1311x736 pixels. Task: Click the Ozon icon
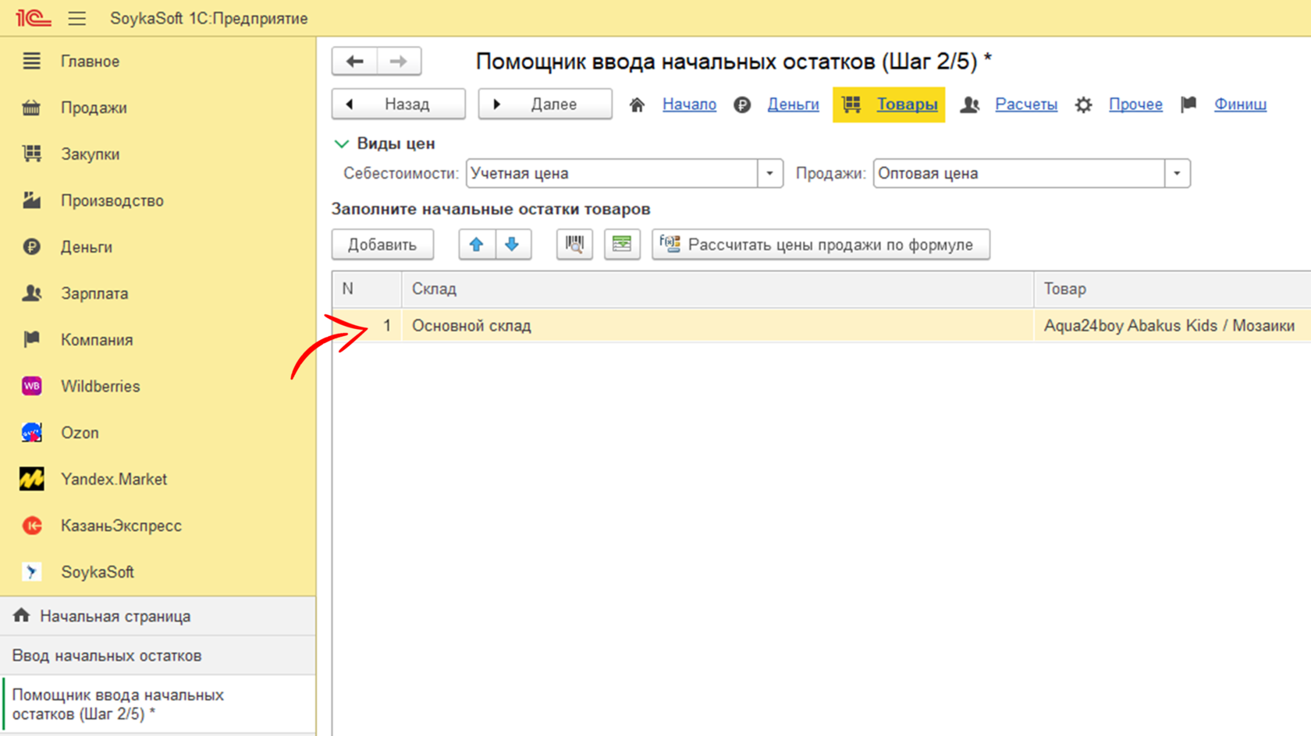tap(31, 432)
